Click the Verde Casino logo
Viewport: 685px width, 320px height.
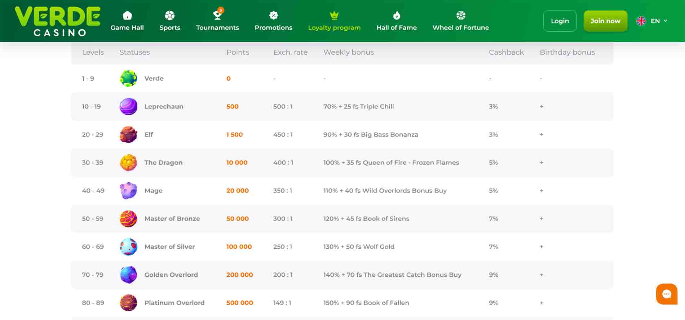point(58,21)
